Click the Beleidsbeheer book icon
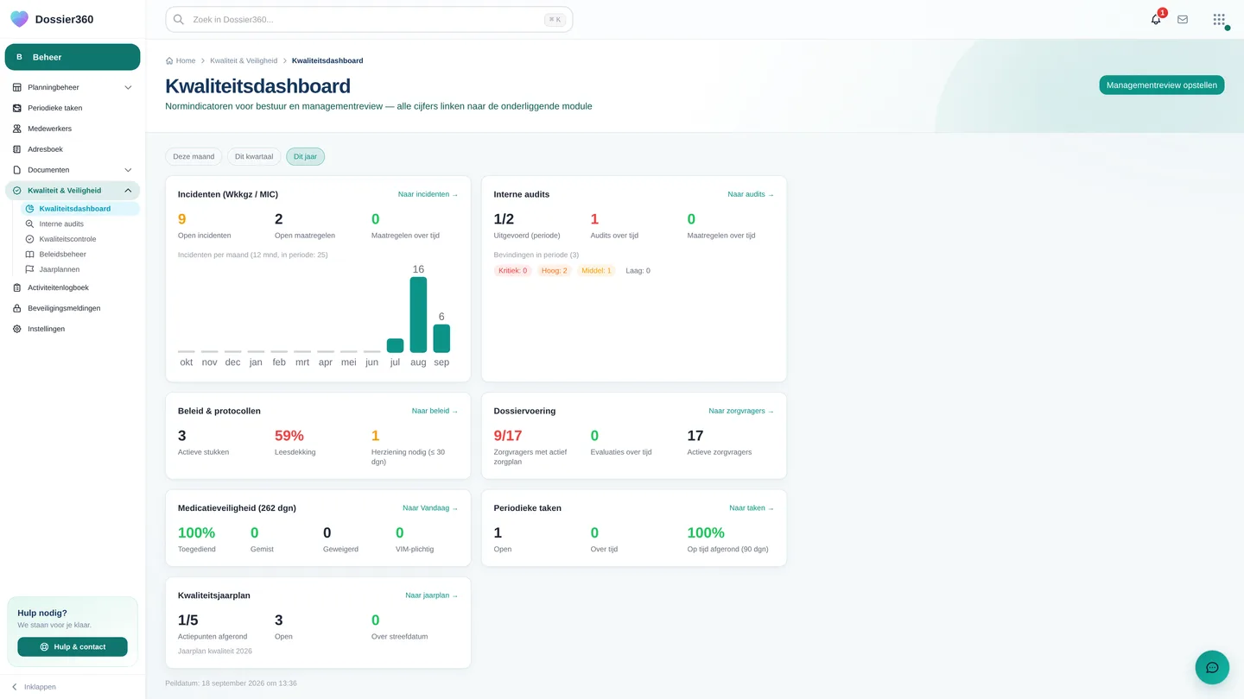Image resolution: width=1244 pixels, height=699 pixels. point(29,255)
